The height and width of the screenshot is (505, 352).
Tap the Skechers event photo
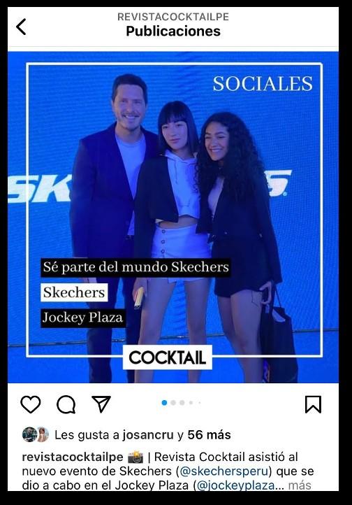pos(173,217)
